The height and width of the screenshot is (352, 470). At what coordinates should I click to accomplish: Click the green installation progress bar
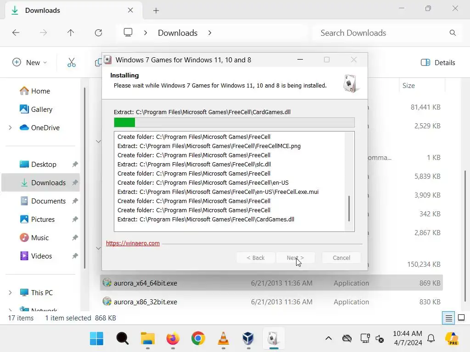pyautogui.click(x=124, y=122)
